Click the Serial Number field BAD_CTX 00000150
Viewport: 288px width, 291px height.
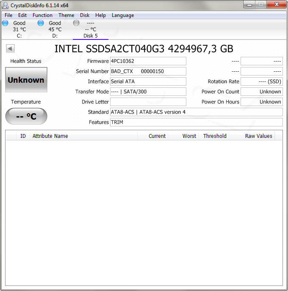pyautogui.click(x=148, y=71)
